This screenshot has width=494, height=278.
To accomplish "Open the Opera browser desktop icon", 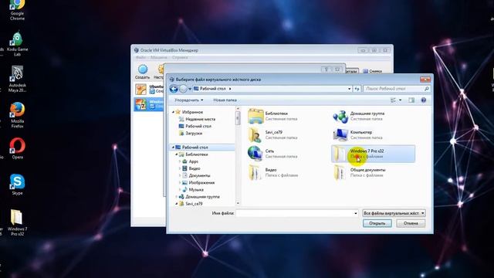I will [17, 148].
